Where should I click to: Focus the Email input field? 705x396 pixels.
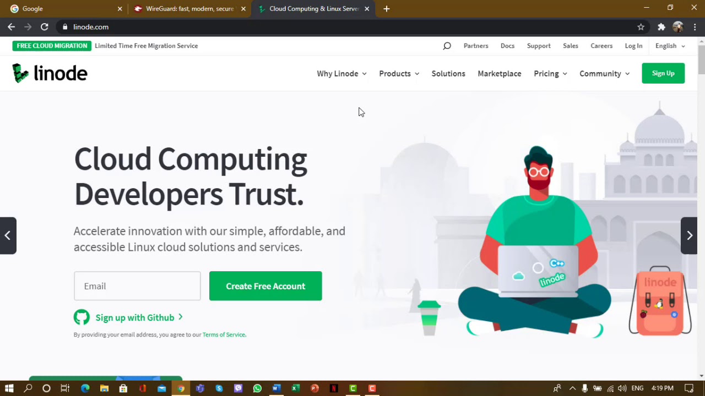point(137,286)
